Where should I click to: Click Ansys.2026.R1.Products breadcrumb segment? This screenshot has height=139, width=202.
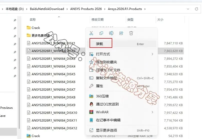(x=125, y=9)
